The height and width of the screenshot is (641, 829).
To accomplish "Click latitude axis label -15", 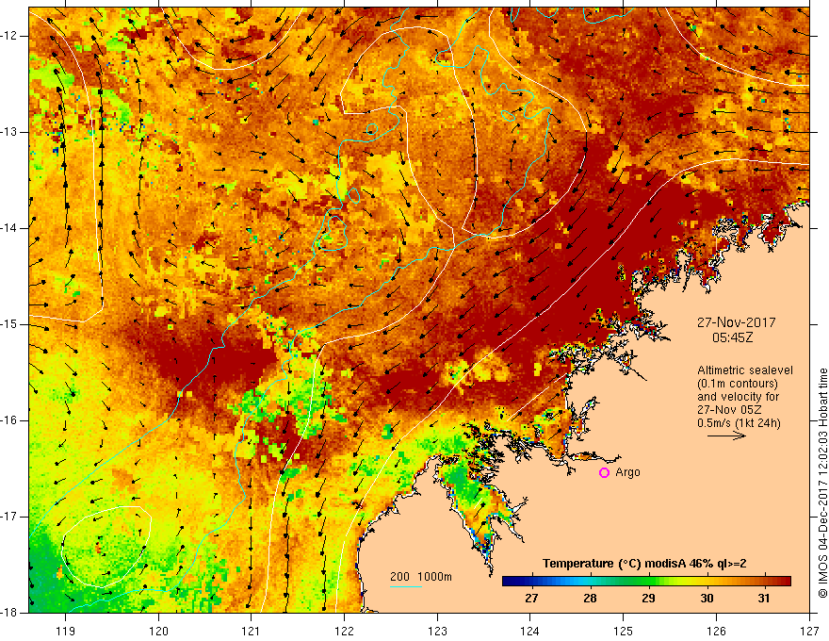I will point(10,324).
